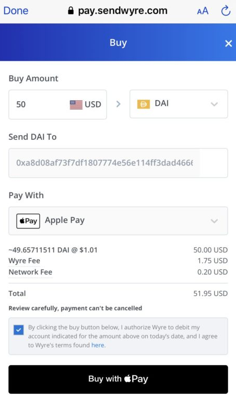Close the Buy dialog with the X
Screen dimensions: 236x396
228,43
